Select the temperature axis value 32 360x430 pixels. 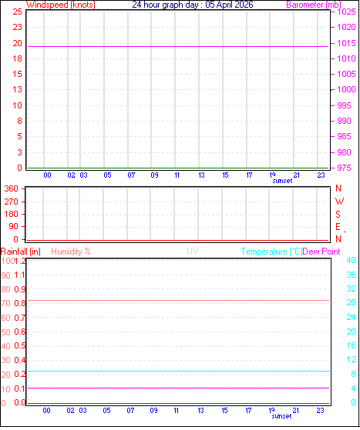pos(352,288)
